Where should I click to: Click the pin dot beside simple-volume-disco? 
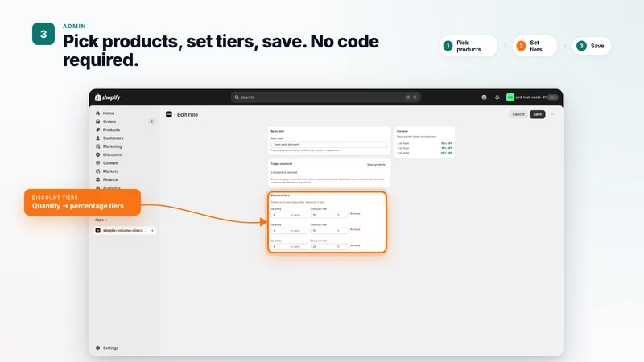152,231
